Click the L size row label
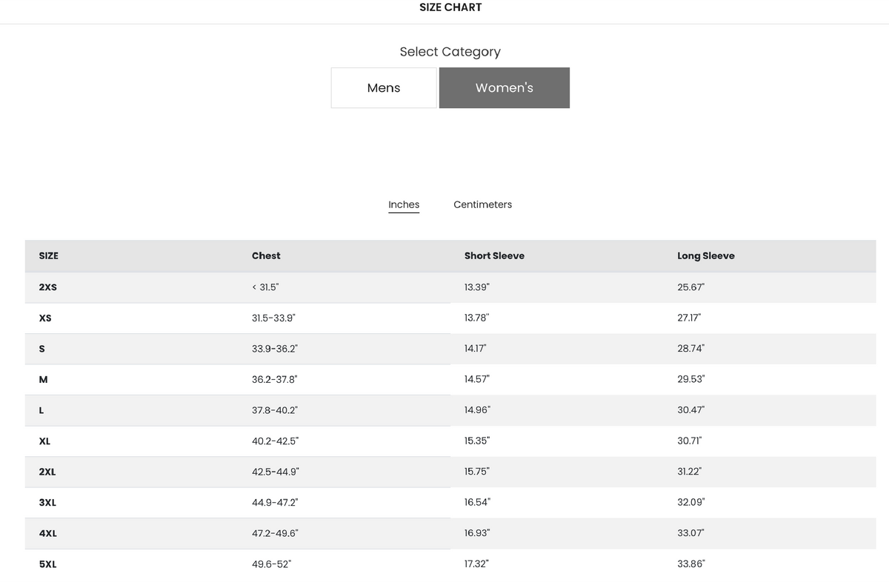The width and height of the screenshot is (889, 582). (x=41, y=409)
